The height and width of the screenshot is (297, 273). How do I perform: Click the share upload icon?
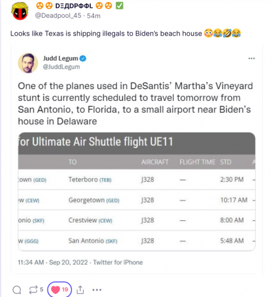[80, 290]
